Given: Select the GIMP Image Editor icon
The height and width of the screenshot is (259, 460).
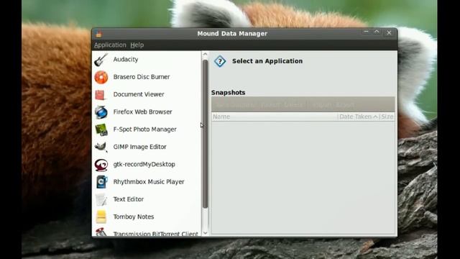Looking at the screenshot, I should click(x=101, y=147).
